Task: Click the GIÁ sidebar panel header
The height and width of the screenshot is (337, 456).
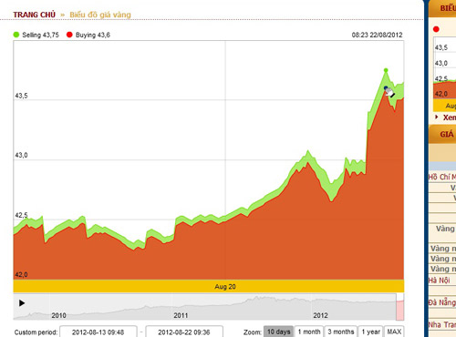Action: click(442, 134)
